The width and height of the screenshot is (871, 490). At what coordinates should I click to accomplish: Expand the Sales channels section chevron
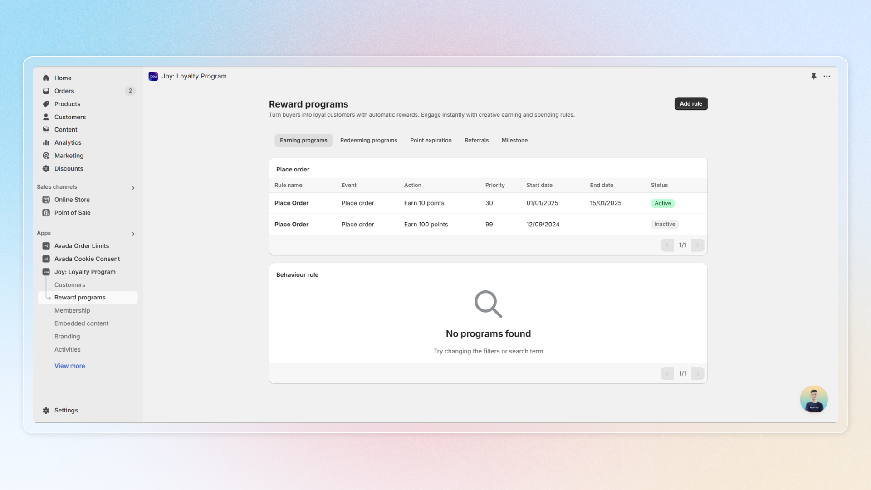[x=133, y=187]
